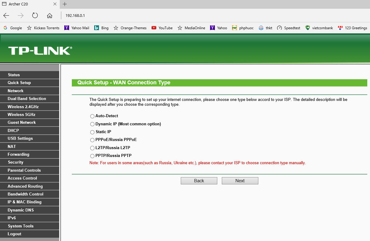Select PPPoE/Russia PPPoE connection type
Viewport: 370px width, 241px height.
[x=92, y=140]
